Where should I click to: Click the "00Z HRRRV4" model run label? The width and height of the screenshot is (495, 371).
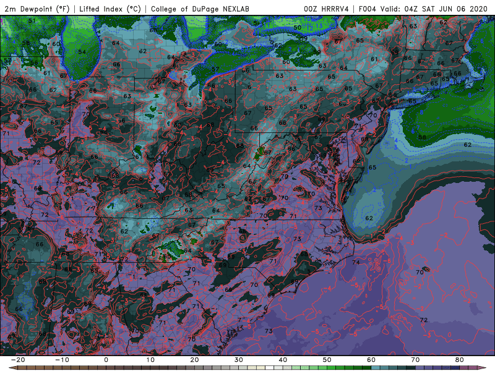327,9
